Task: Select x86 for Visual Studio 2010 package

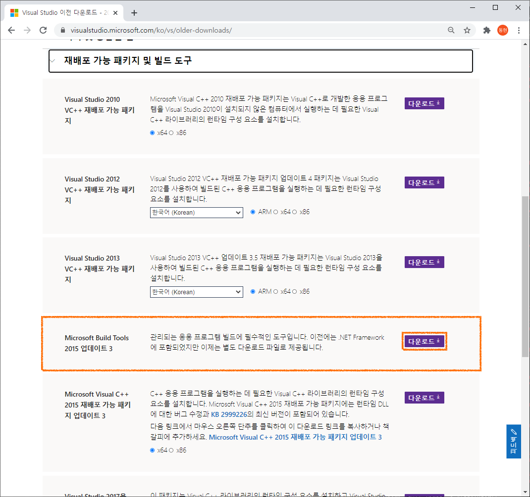Action: (171, 133)
